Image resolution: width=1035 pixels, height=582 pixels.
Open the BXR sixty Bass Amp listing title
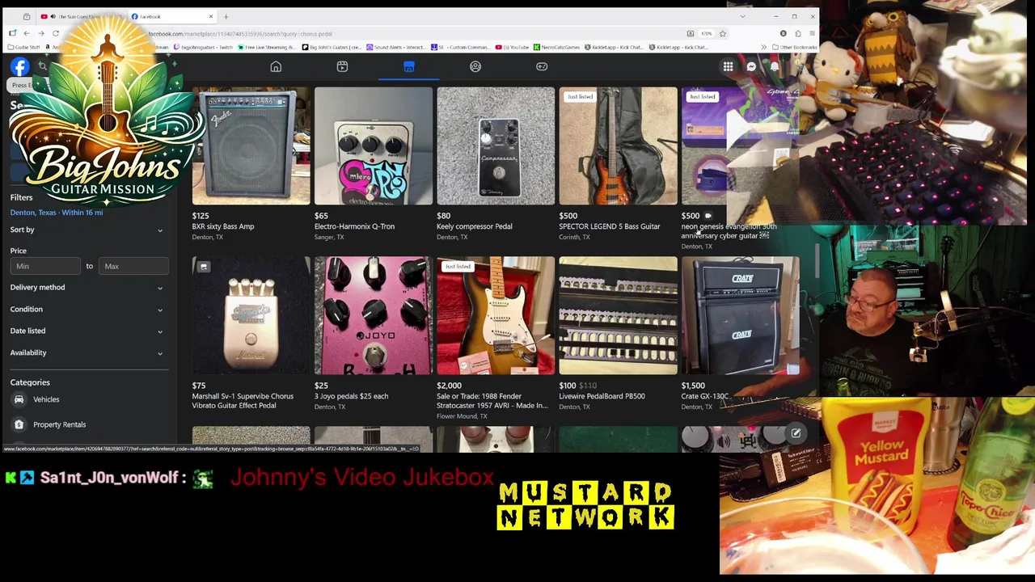tap(223, 226)
